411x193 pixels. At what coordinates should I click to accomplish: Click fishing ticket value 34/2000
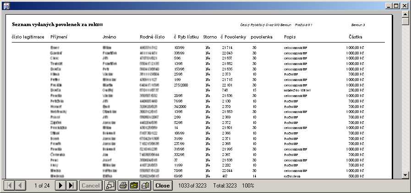[180, 107]
